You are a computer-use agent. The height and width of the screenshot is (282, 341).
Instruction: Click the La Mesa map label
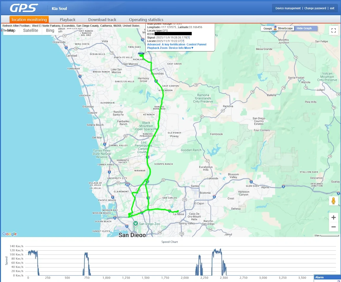(x=179, y=214)
